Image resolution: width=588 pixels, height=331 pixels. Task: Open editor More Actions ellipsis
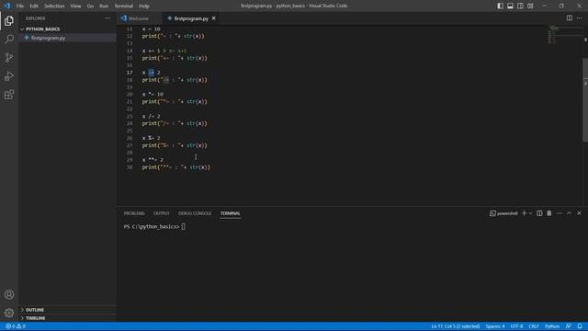[x=580, y=18]
